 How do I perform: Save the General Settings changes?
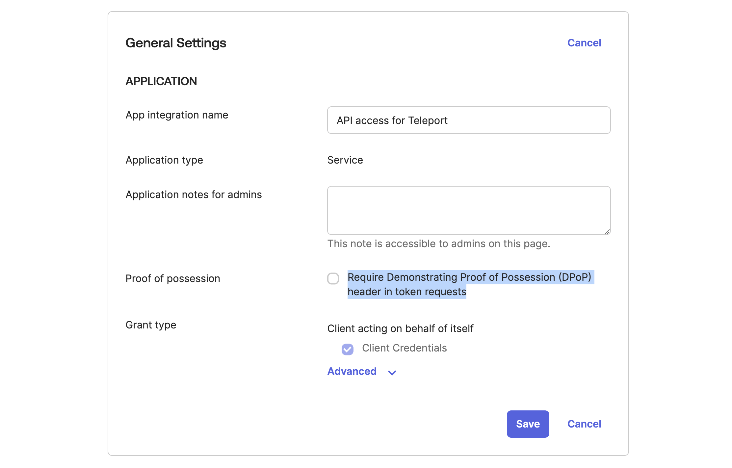click(528, 424)
